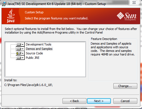Go to the next setup step

point(99,101)
